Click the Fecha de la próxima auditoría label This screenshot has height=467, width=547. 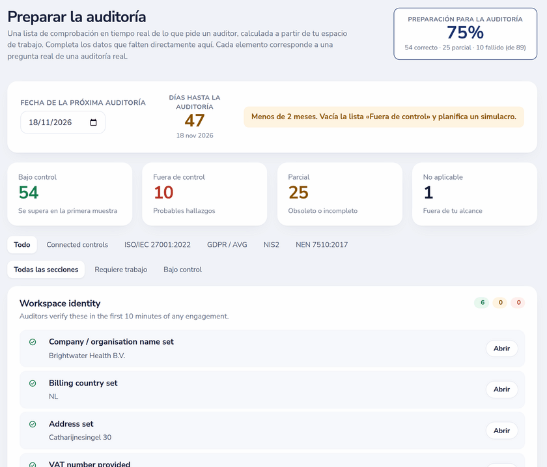pos(83,103)
